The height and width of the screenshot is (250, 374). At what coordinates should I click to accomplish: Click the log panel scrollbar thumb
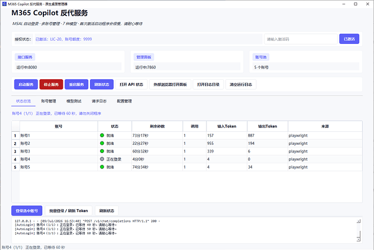click(x=358, y=234)
